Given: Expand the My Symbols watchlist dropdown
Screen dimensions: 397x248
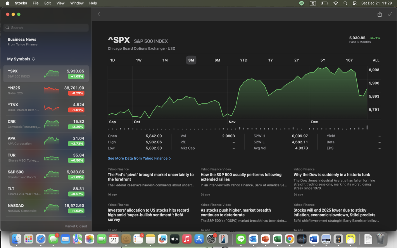Looking at the screenshot, I should pyautogui.click(x=21, y=59).
